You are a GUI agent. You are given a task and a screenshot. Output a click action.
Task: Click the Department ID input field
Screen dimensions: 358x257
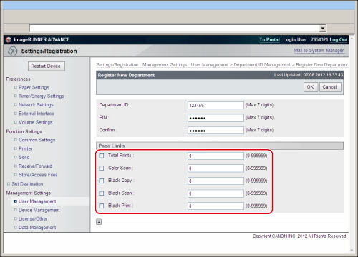click(x=216, y=105)
